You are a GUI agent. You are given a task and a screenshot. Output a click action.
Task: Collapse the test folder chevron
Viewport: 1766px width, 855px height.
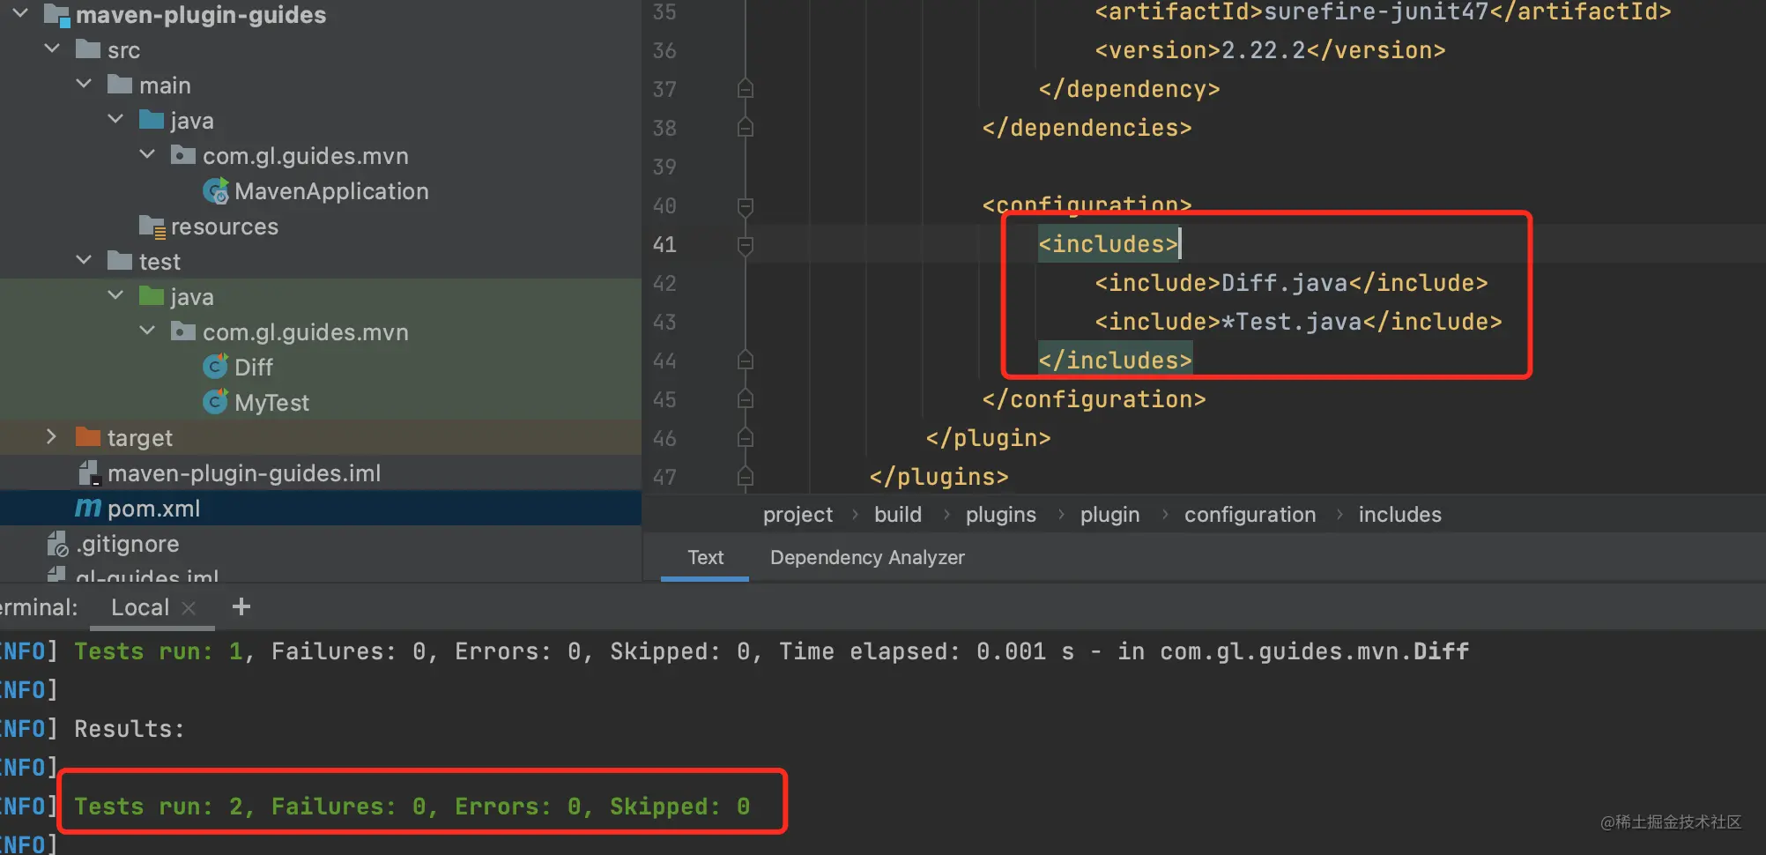(x=84, y=260)
